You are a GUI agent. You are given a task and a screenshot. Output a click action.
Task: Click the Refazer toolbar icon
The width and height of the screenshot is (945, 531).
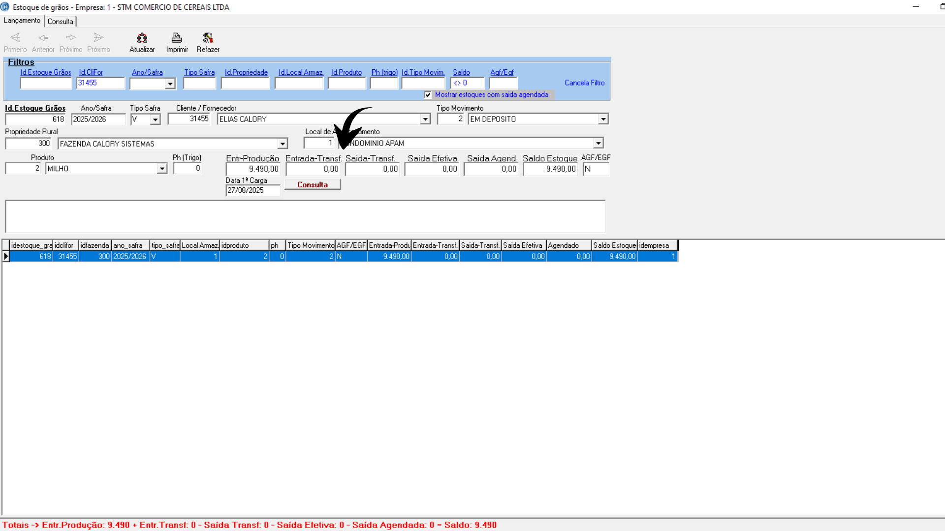click(x=208, y=38)
